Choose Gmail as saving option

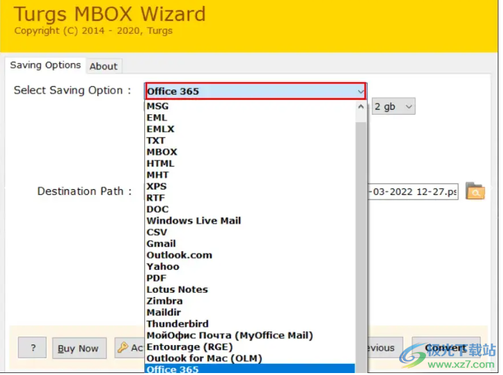[x=251, y=244]
